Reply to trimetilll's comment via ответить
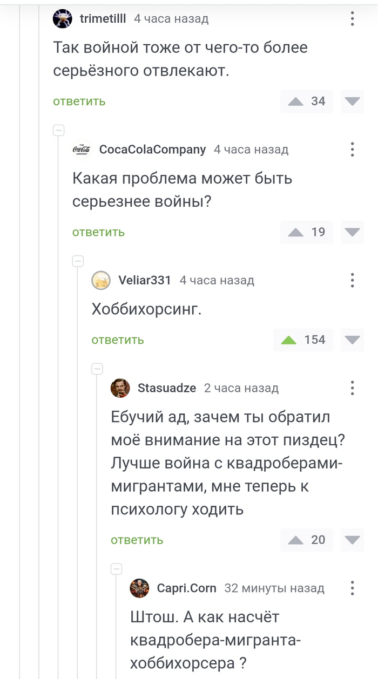Screen dimensions: 378x679 click(79, 101)
